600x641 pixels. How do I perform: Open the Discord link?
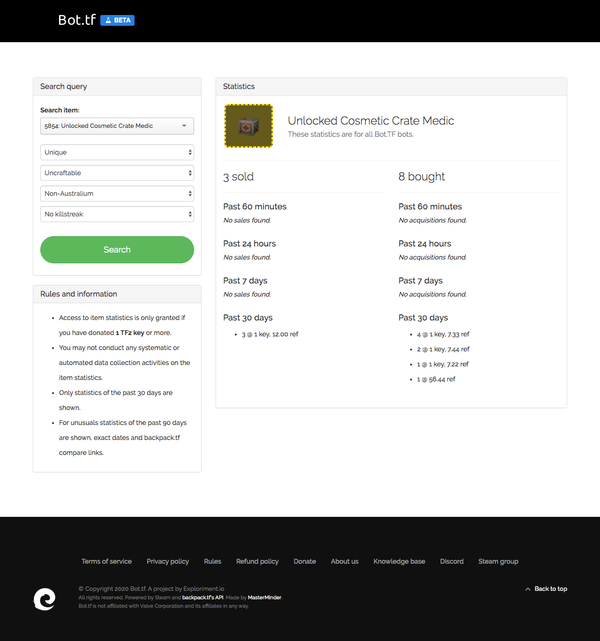452,561
